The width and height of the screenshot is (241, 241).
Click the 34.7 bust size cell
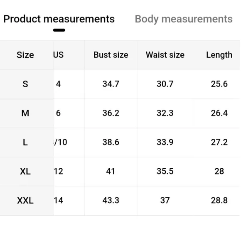click(x=111, y=84)
